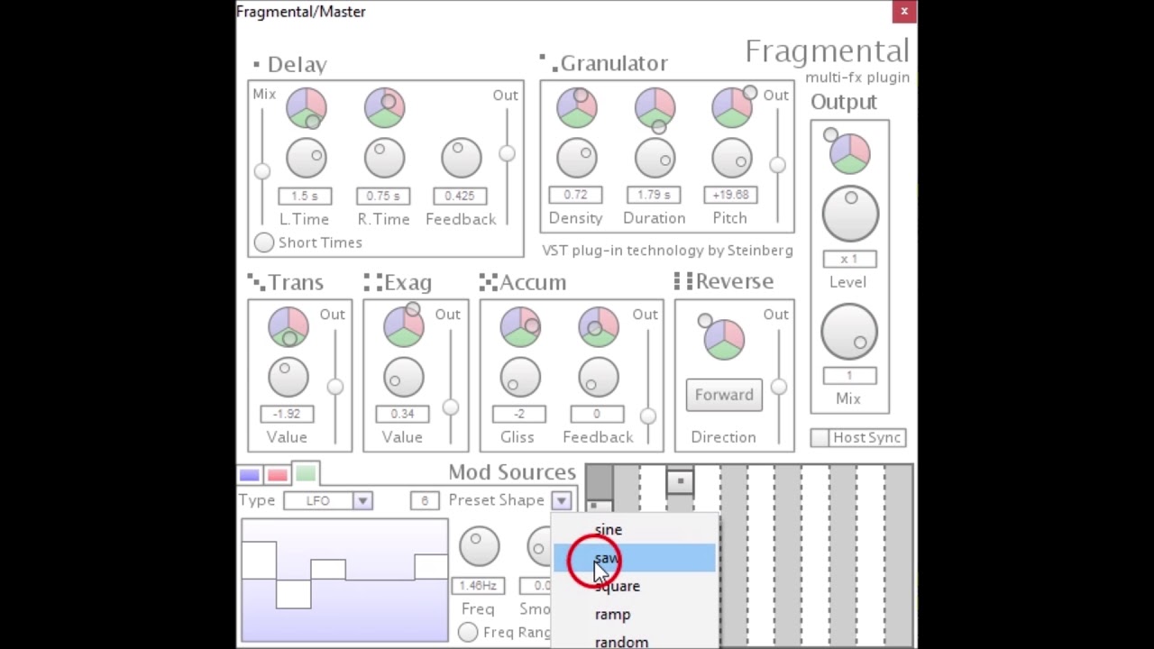Click the Accum Feedback modulation wheel
This screenshot has height=649, width=1154.
tap(599, 326)
